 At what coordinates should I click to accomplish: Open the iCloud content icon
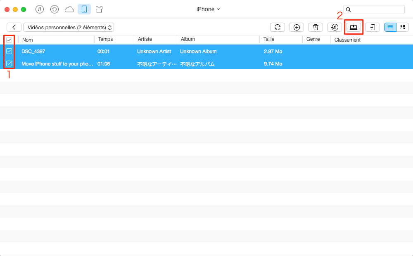tap(69, 9)
